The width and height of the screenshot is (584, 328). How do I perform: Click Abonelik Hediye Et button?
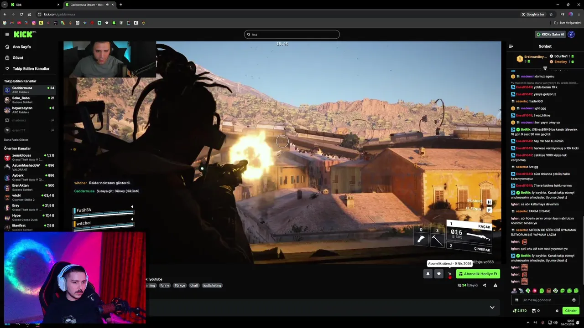click(478, 274)
